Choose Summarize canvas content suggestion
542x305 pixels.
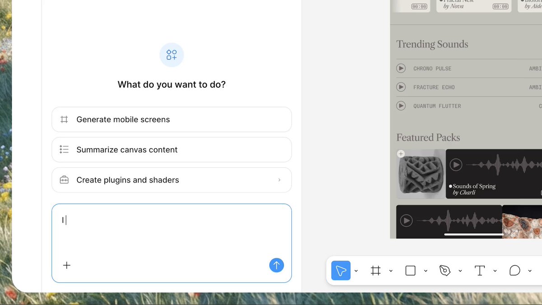[x=172, y=150]
